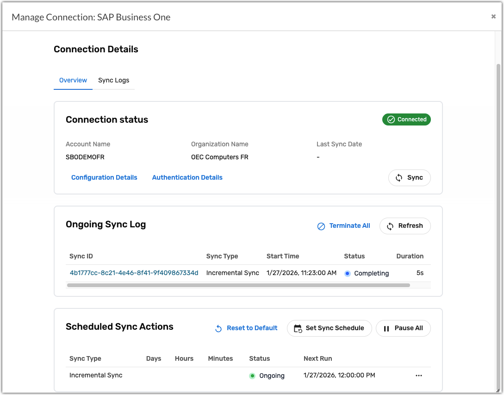Click Incremental Sync type in Ongoing Sync Log
Viewport: 504px width, 395px height.
[x=232, y=273]
